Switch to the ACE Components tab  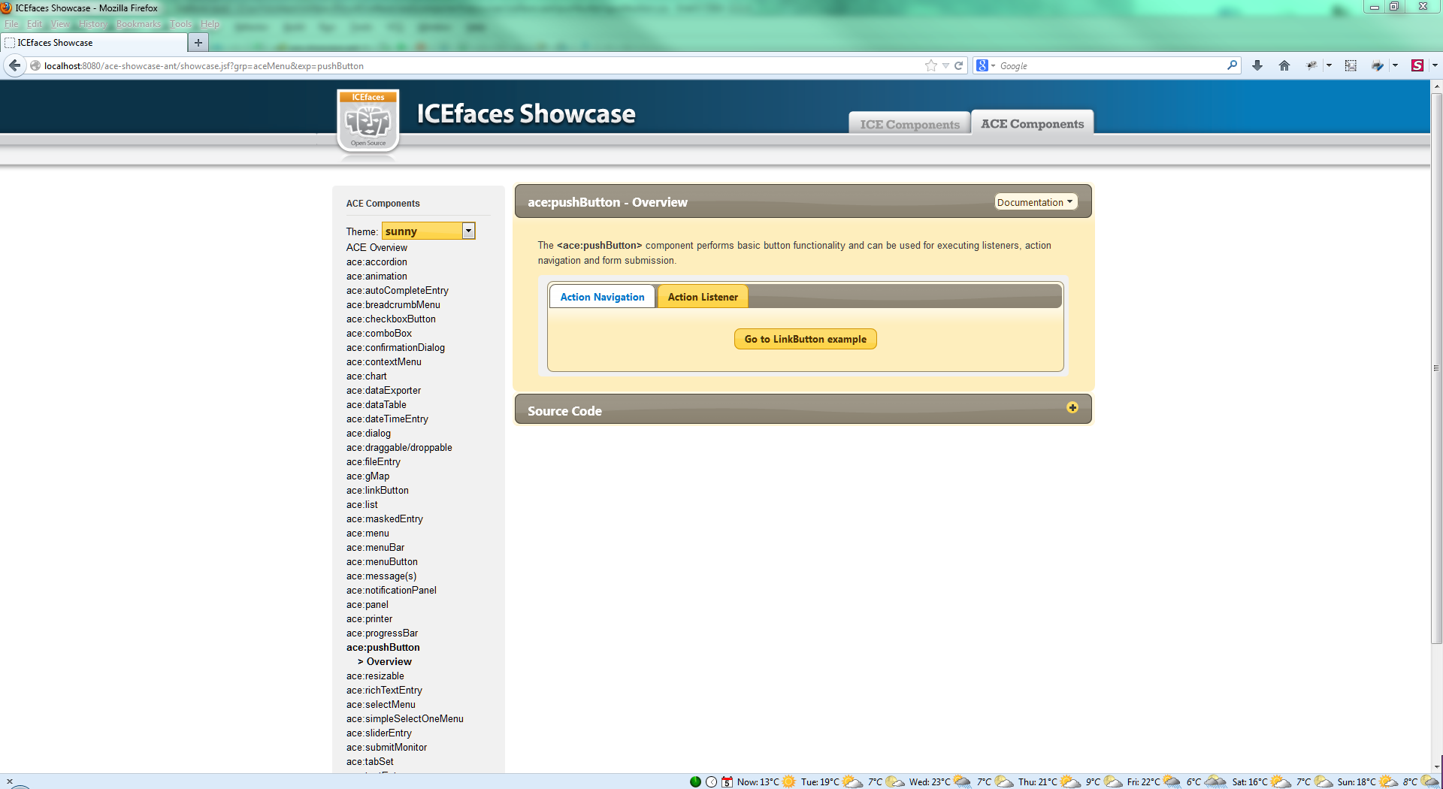1032,123
